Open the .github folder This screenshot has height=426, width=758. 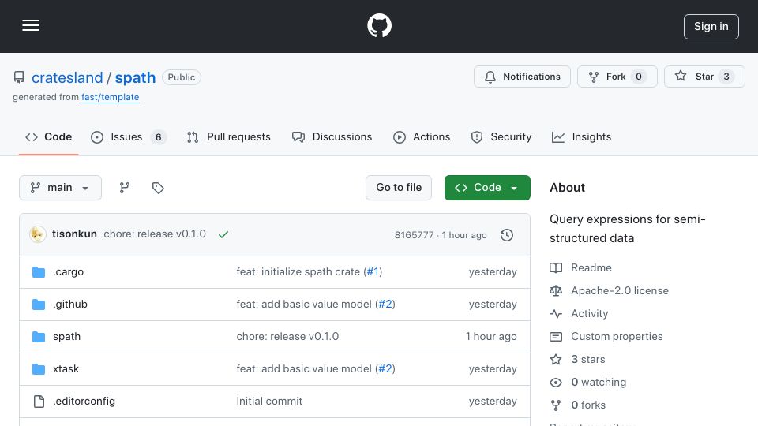70,305
